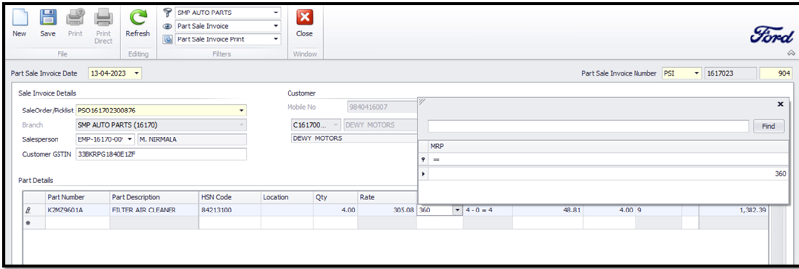This screenshot has width=799, height=269.
Task: Select the 84213100 HSN code cell
Action: [229, 210]
